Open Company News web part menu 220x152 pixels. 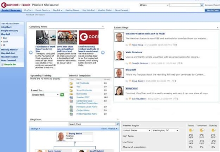click(103, 26)
